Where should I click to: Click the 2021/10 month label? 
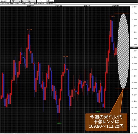[116, 6]
